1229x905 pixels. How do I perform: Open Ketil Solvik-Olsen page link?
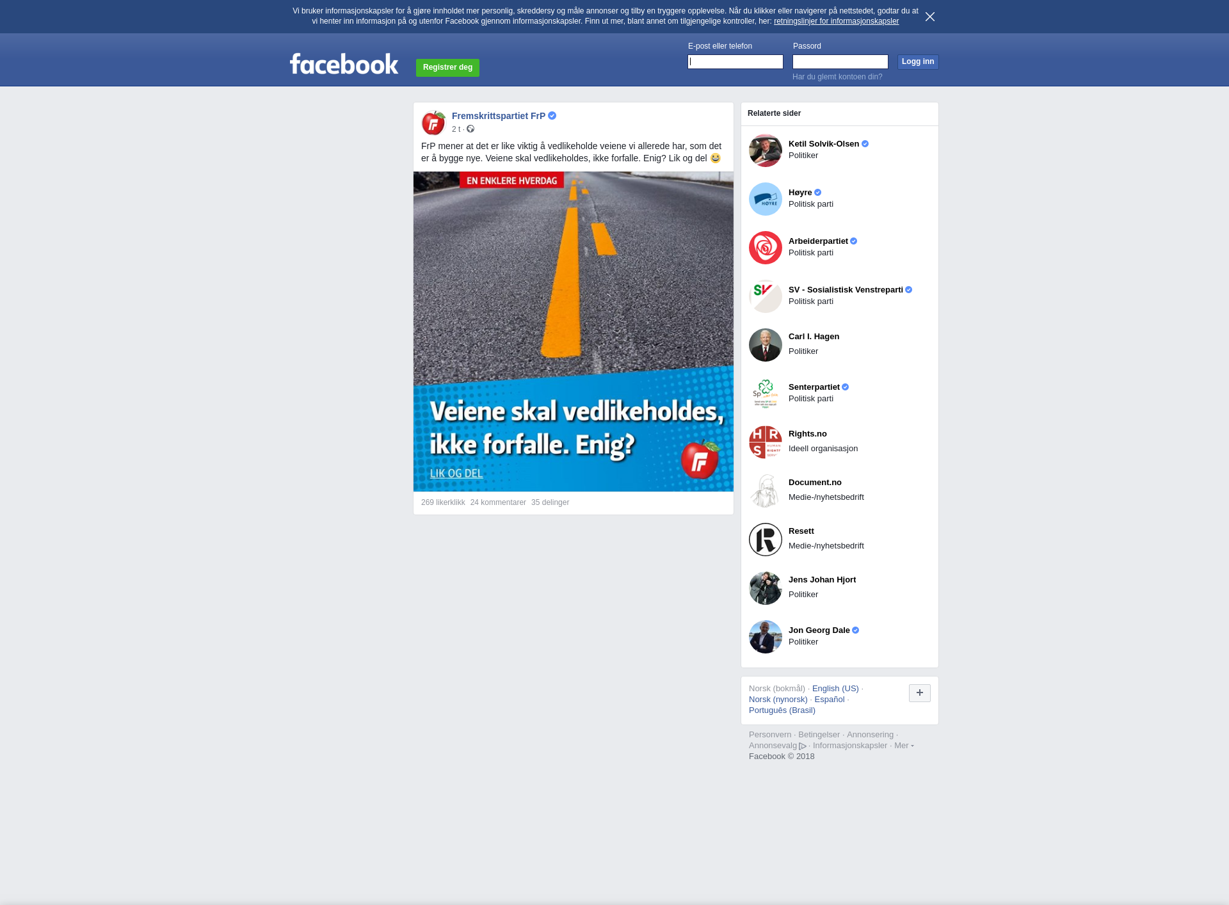(x=824, y=144)
